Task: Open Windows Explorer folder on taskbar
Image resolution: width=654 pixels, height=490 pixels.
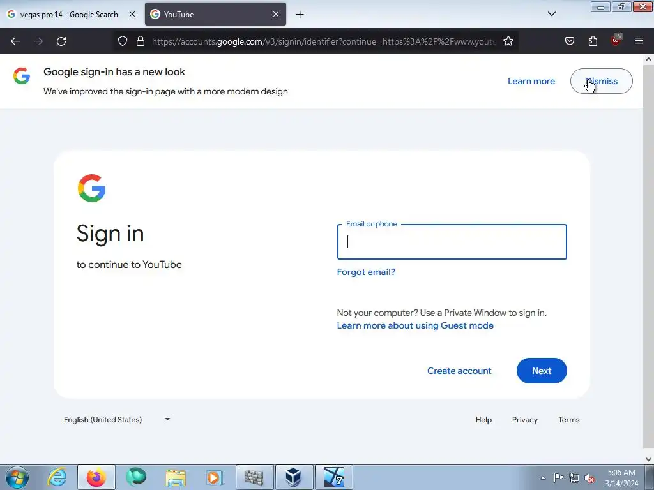Action: (176, 477)
